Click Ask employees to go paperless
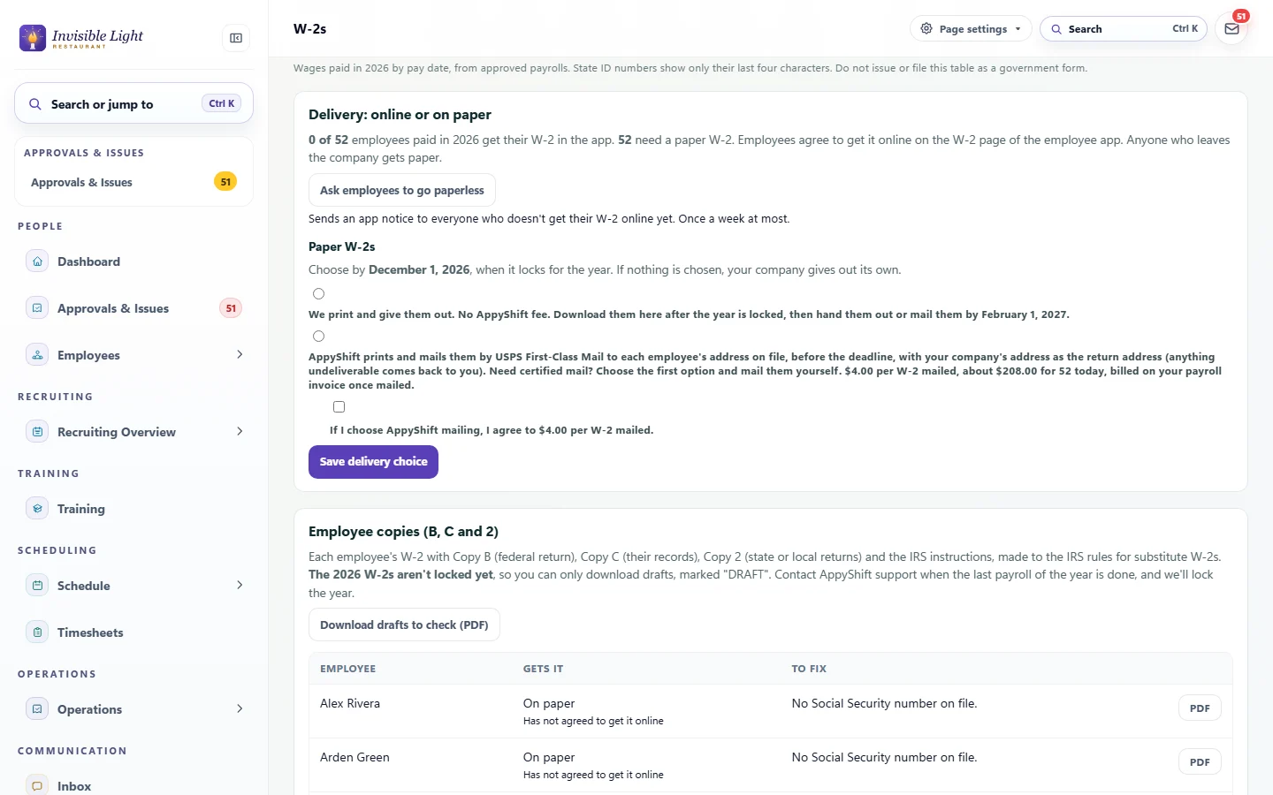This screenshot has height=795, width=1273. 402,190
